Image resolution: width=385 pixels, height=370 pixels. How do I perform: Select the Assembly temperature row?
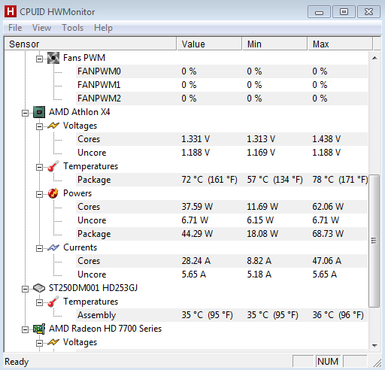[222, 315]
